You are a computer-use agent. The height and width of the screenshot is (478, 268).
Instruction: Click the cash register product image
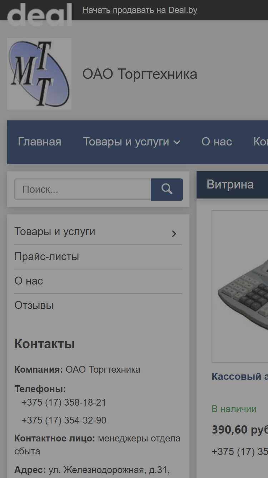coord(240,286)
